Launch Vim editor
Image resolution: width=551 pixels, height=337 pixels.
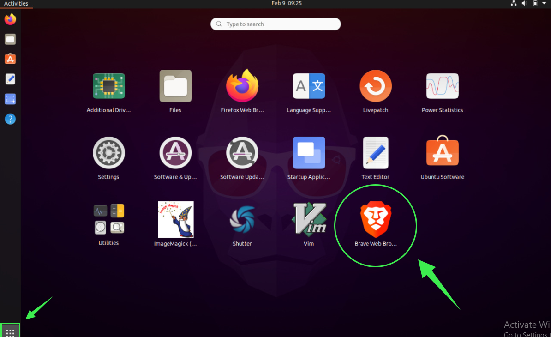click(x=309, y=219)
